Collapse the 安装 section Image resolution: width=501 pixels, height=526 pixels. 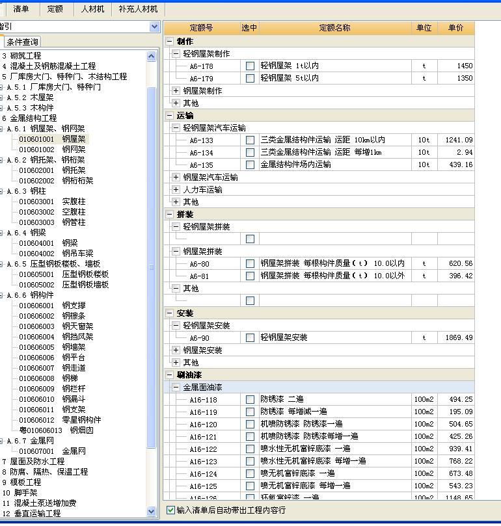(170, 313)
